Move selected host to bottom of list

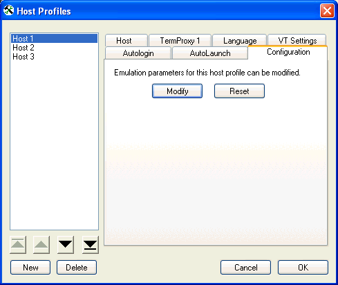(x=91, y=245)
